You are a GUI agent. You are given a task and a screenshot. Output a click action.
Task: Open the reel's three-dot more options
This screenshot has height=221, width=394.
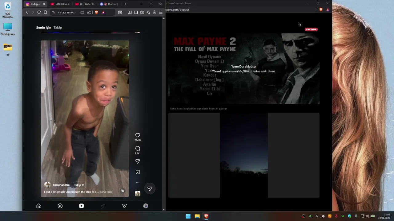(x=138, y=183)
